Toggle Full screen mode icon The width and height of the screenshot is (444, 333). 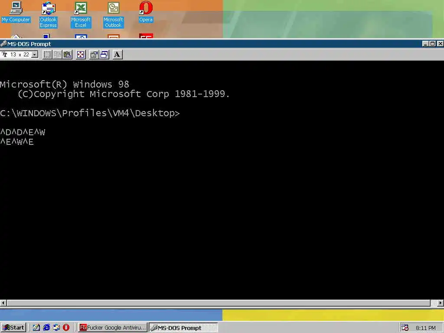pyautogui.click(x=81, y=54)
